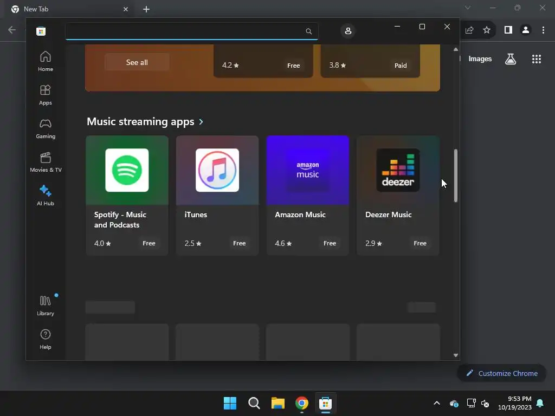Open the Deezer Music app card
Screen dimensions: 555x416
pyautogui.click(x=398, y=195)
